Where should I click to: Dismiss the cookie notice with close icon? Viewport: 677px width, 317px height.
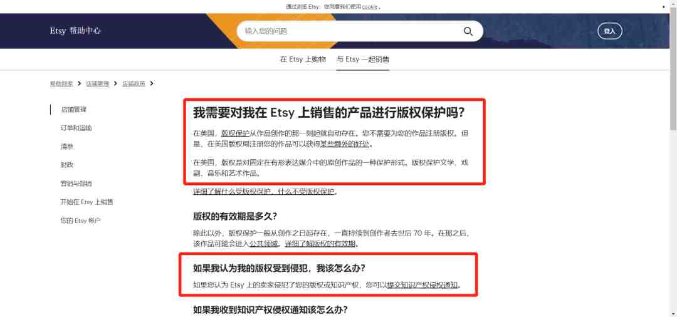tap(663, 7)
